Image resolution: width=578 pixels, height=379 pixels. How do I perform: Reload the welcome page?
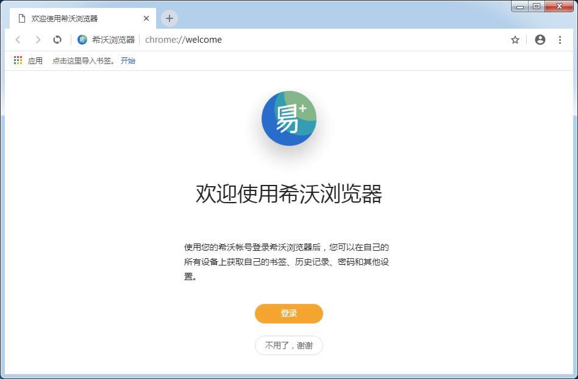pyautogui.click(x=57, y=40)
